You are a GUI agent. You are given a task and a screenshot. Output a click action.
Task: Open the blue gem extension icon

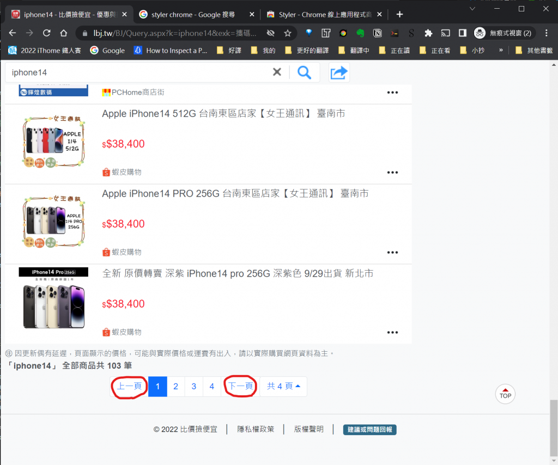click(x=308, y=33)
